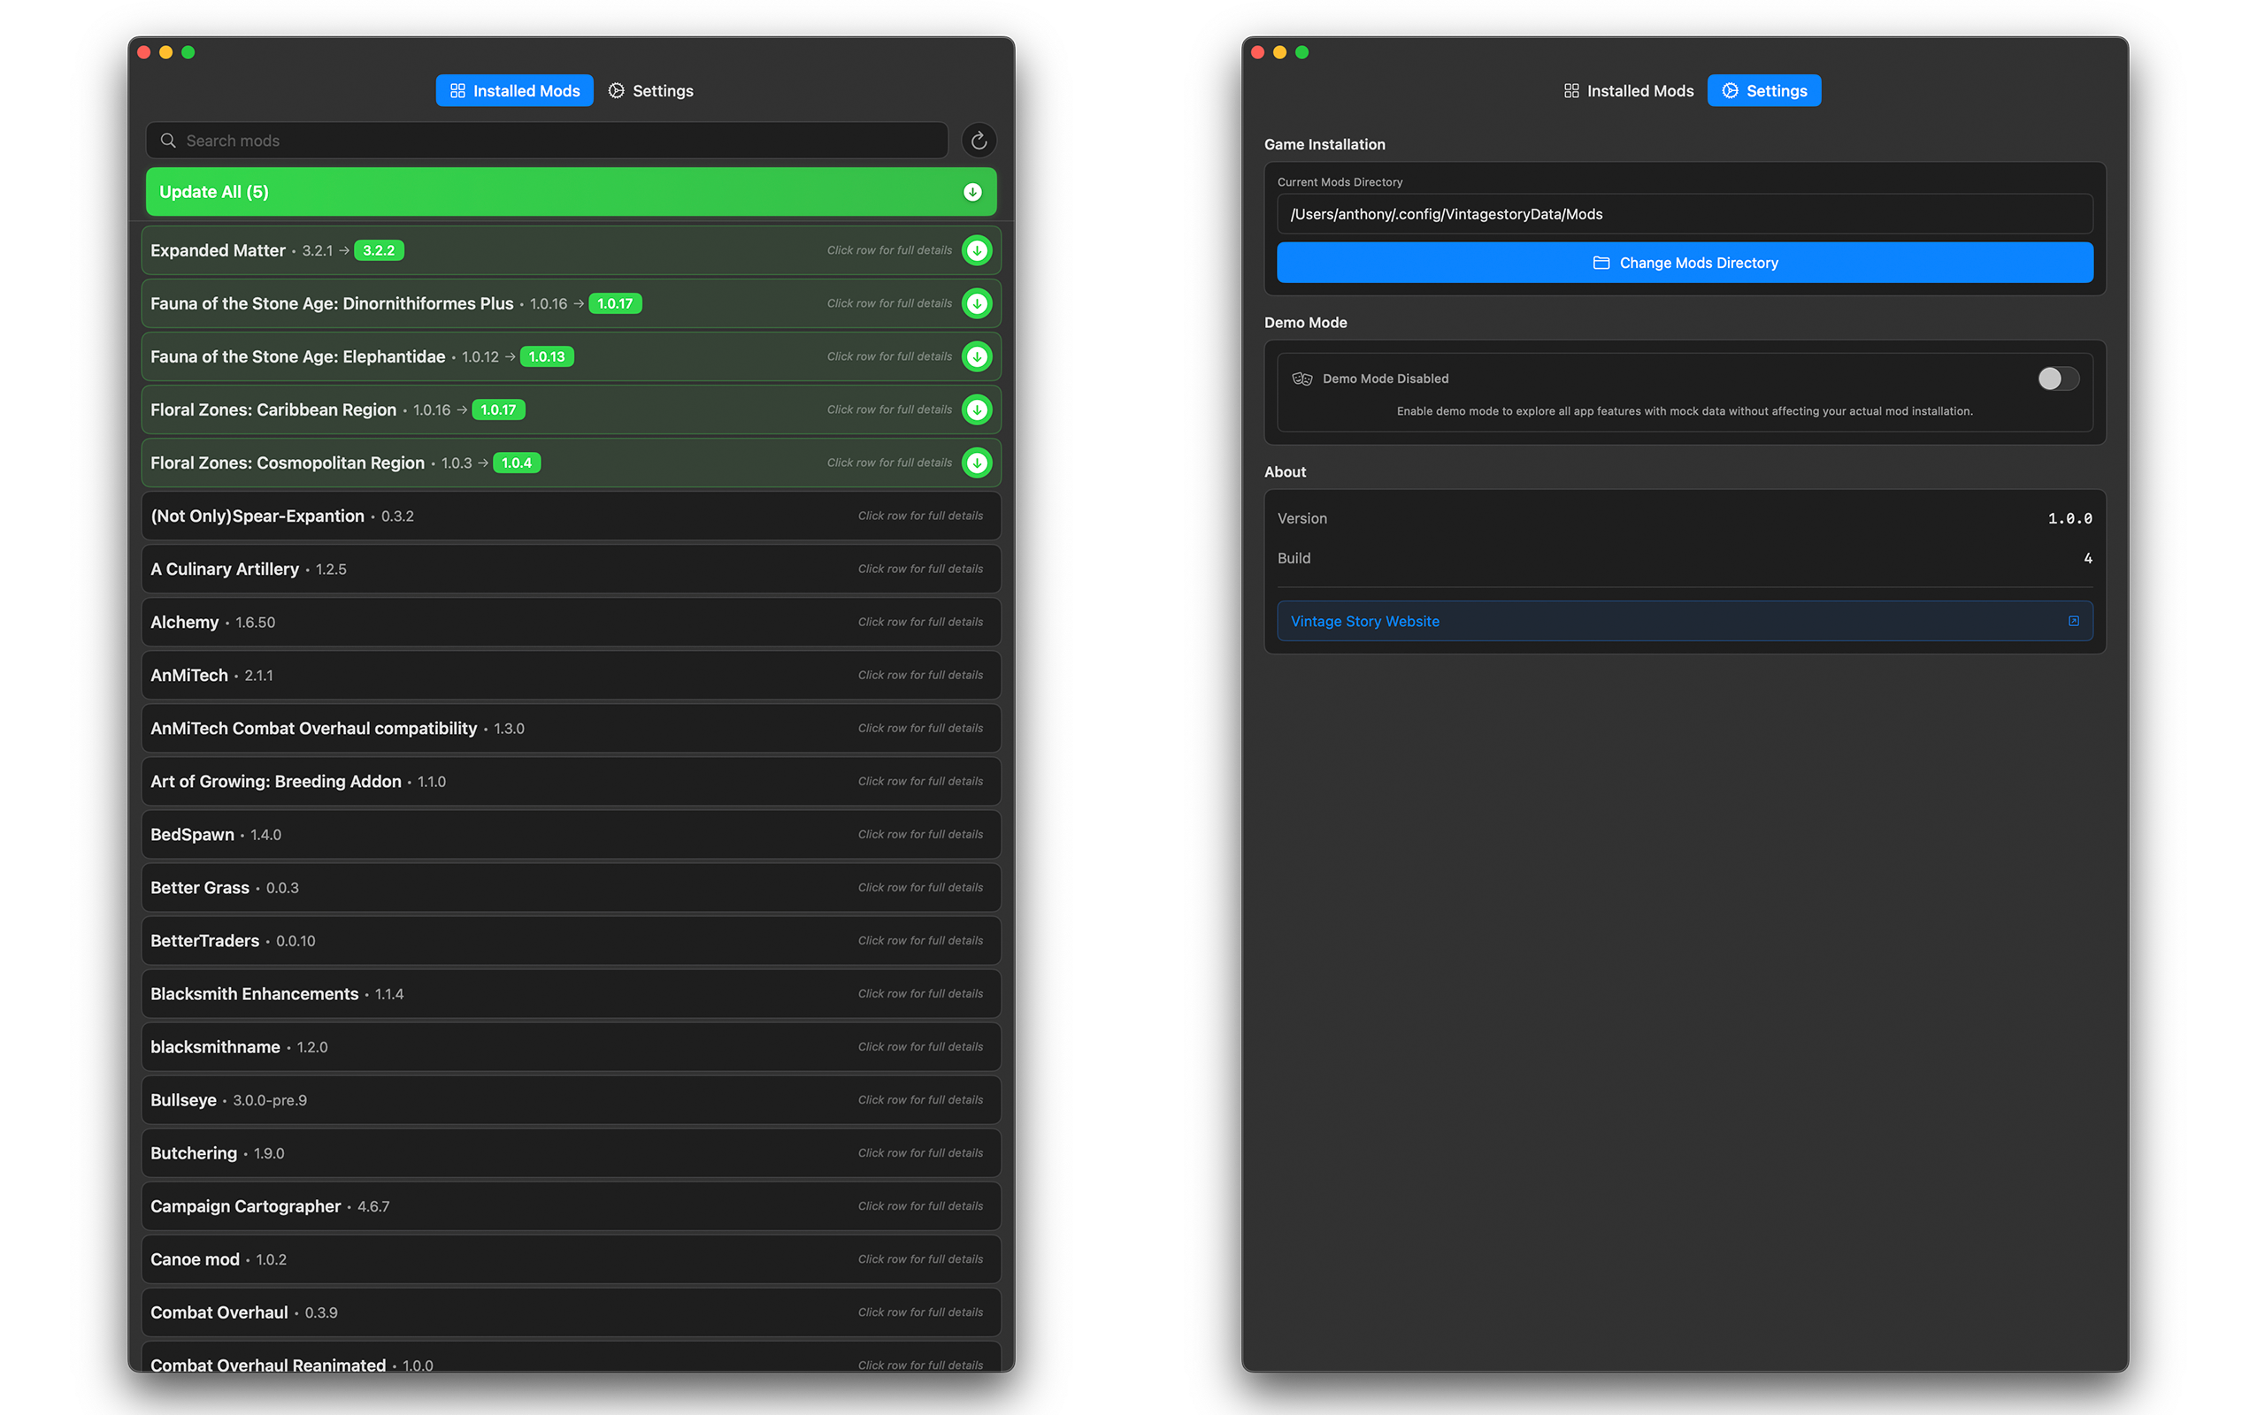Click the current mods directory path field
The height and width of the screenshot is (1415, 2265).
(x=1684, y=214)
